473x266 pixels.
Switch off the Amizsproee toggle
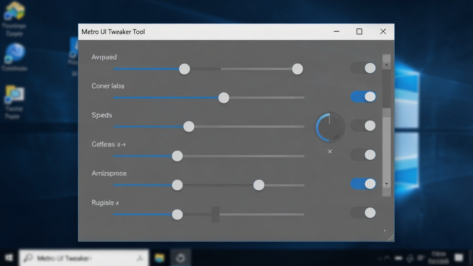[363, 184]
